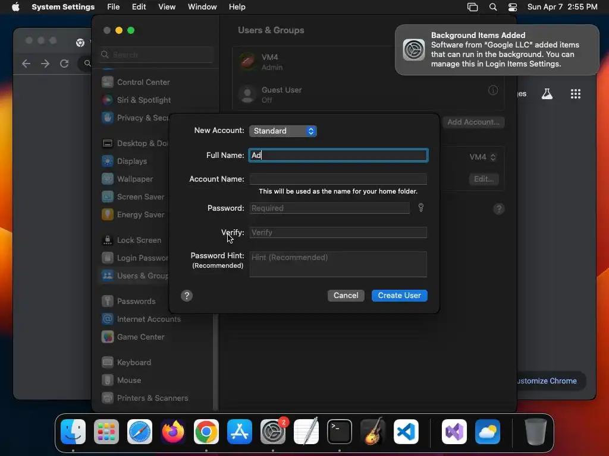
Task: Open TextEdit from the Dock
Action: [306, 432]
